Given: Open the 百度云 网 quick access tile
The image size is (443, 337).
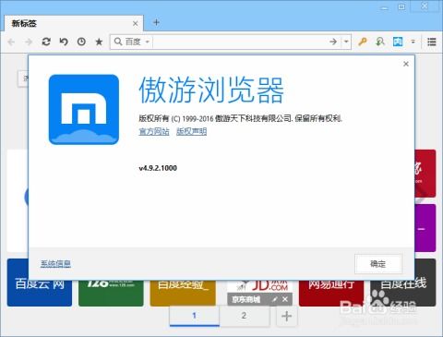Looking at the screenshot, I should point(40,293).
